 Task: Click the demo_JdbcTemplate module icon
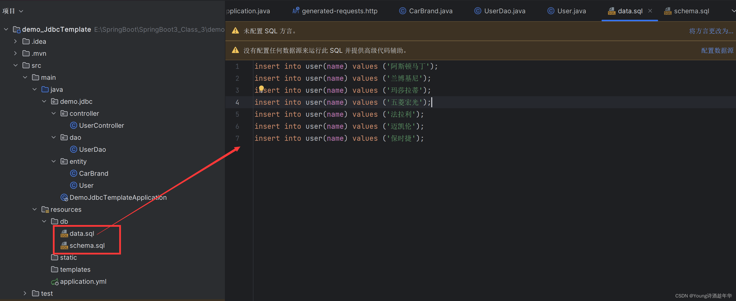[17, 29]
